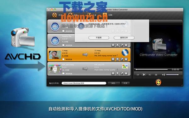Click scissors trim icon on 1.mpg row
The width and height of the screenshot is (189, 118).
(x=117, y=59)
